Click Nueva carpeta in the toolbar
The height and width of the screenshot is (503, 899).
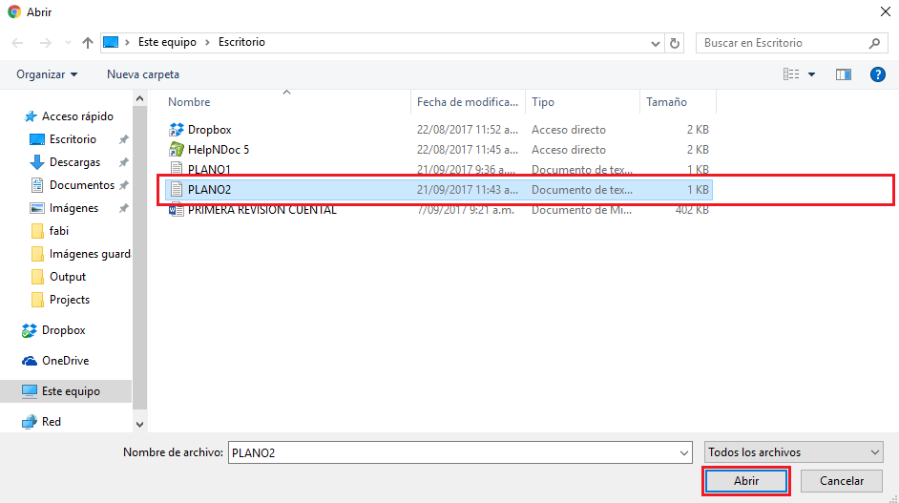(x=143, y=74)
